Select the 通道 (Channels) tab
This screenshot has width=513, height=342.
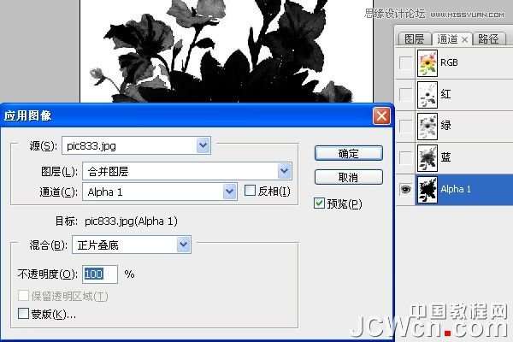[x=447, y=39]
